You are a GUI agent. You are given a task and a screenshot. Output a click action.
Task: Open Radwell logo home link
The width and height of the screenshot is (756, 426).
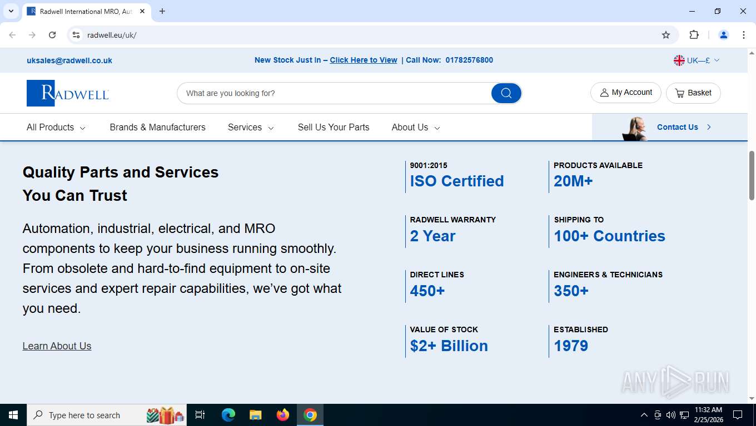[x=68, y=93]
